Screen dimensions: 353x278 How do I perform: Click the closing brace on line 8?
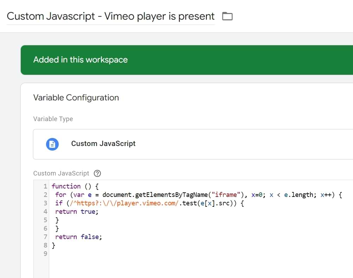53,245
